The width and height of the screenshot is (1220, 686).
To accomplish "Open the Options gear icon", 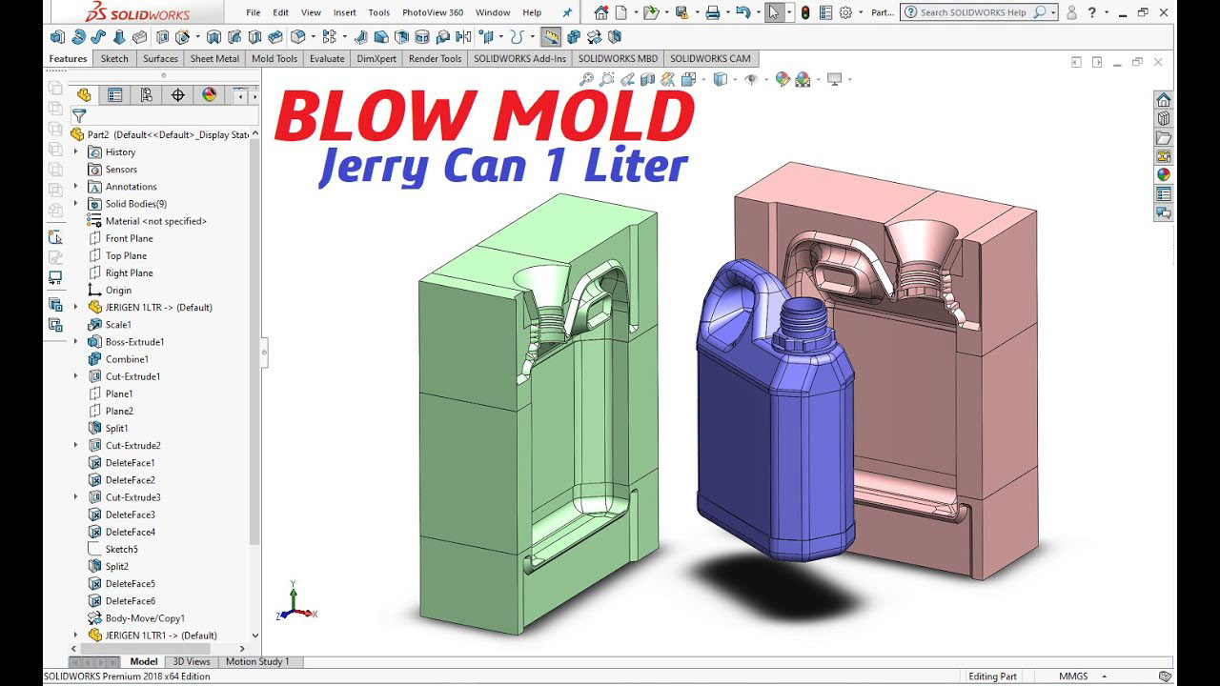I will coord(844,12).
